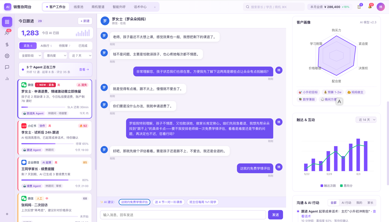
Task: Select the 全部 tab in 沟通 & AI 行动
Action: pos(334,203)
